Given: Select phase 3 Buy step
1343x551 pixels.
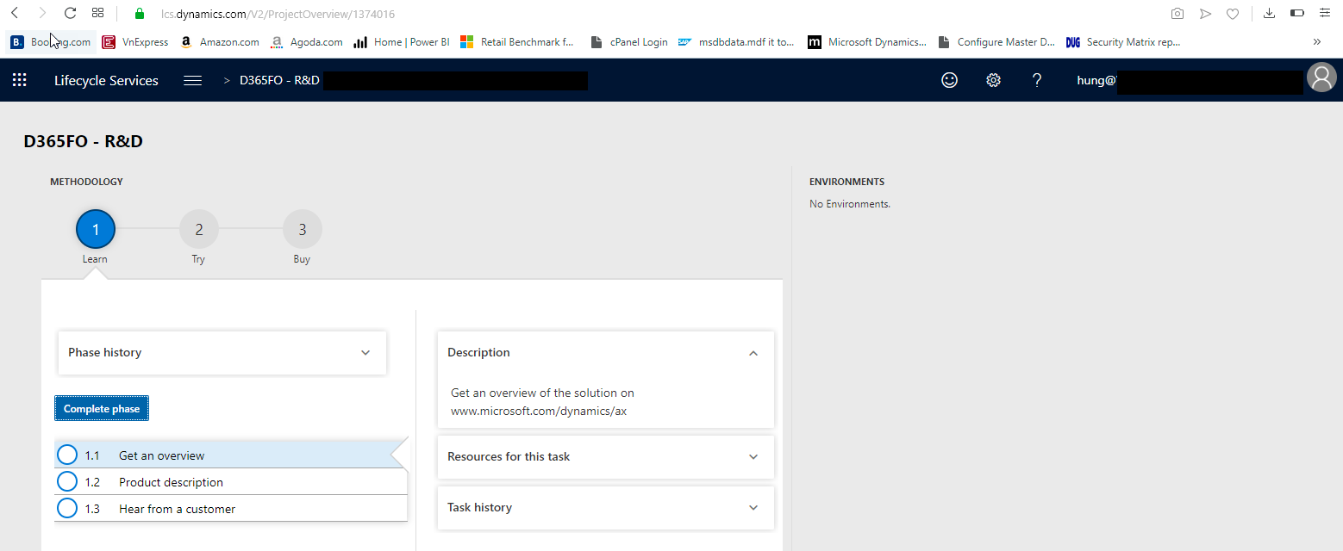Looking at the screenshot, I should click(303, 230).
